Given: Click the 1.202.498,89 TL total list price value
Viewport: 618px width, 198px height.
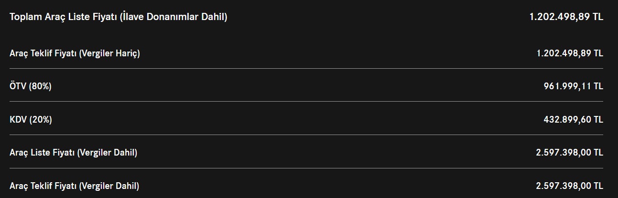Looking at the screenshot, I should pos(566,17).
